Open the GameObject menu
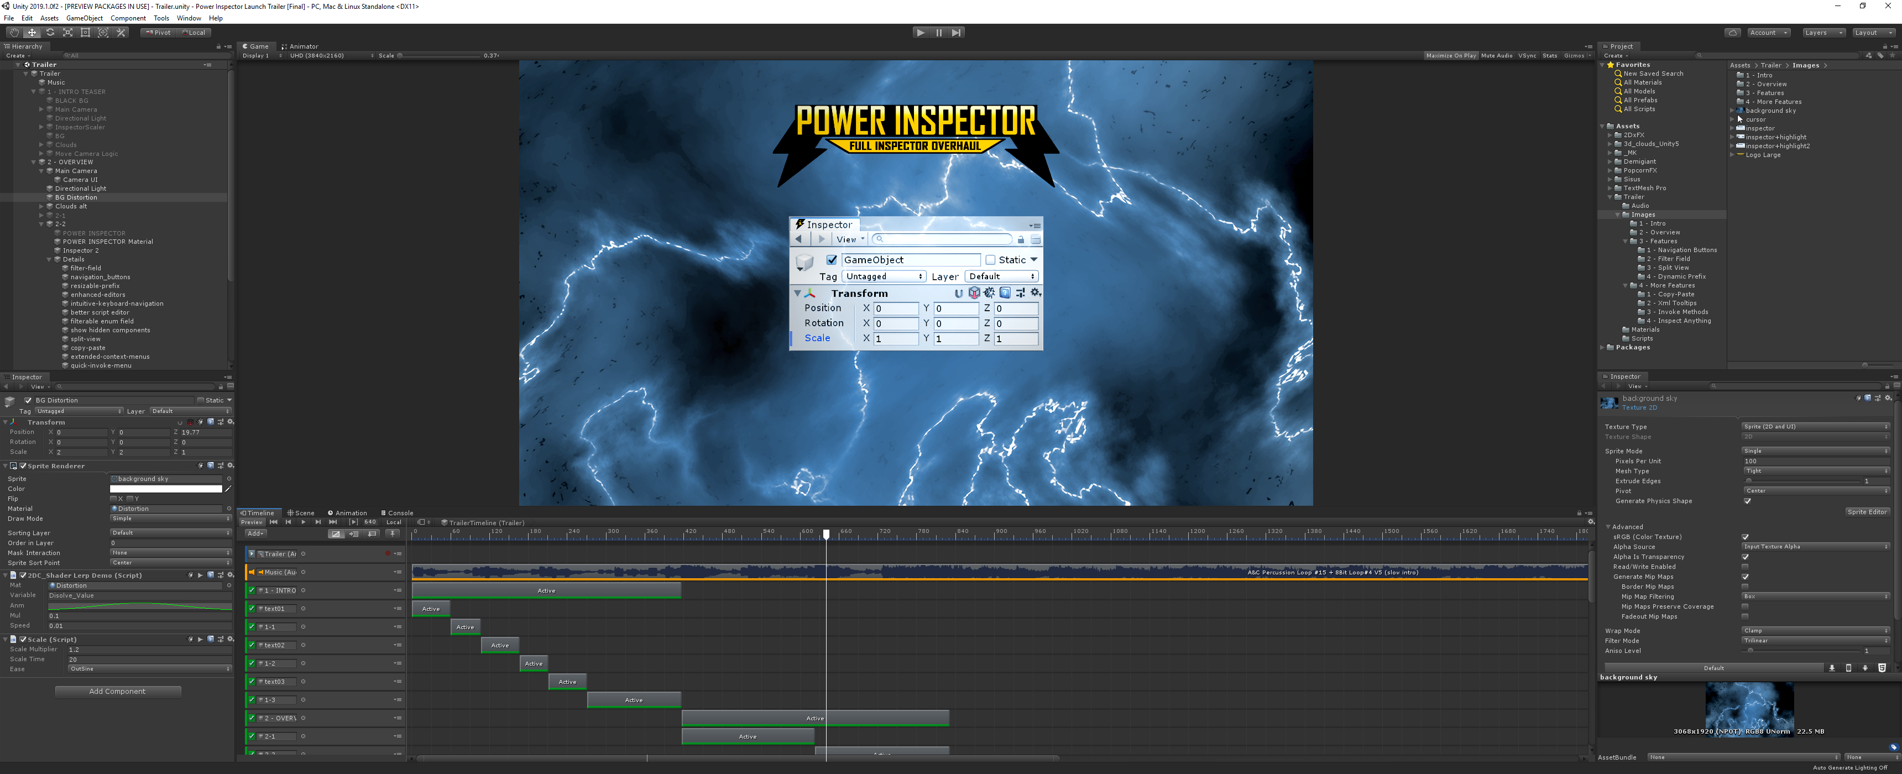This screenshot has height=774, width=1902. (84, 18)
